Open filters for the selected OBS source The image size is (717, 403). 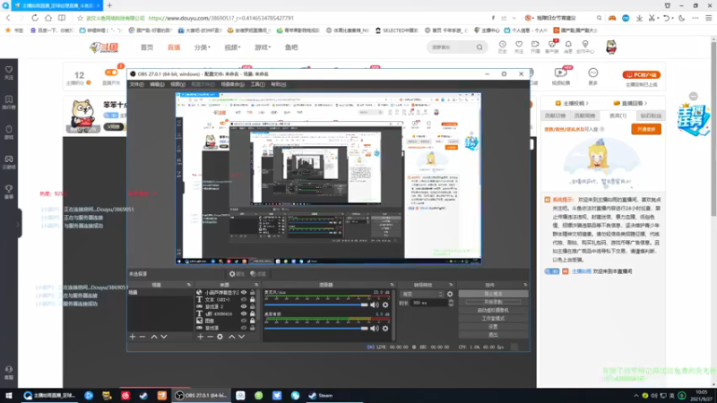pyautogui.click(x=258, y=274)
